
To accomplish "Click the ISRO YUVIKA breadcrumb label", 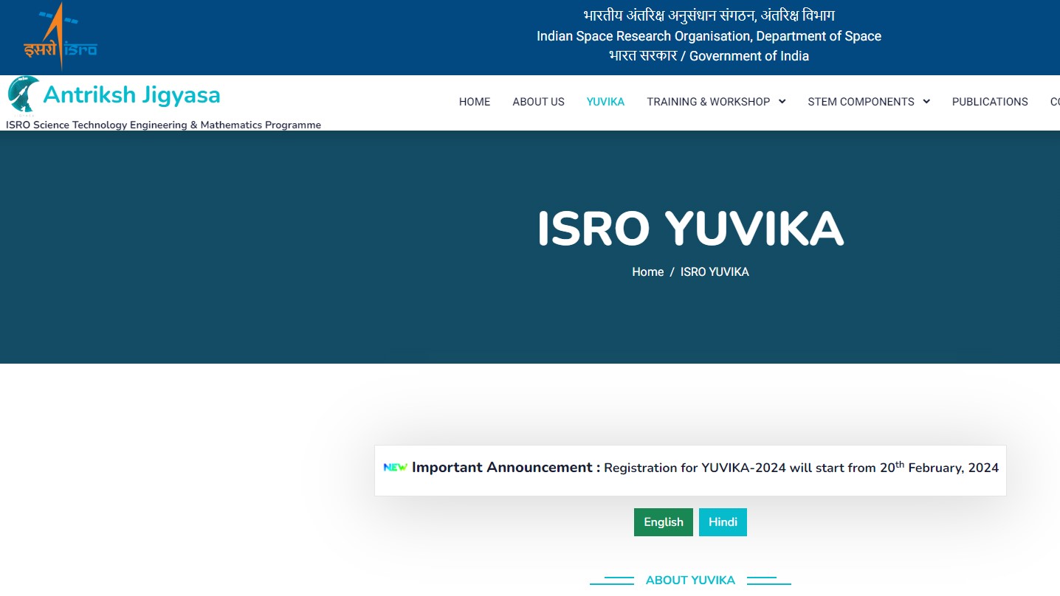I will (714, 271).
